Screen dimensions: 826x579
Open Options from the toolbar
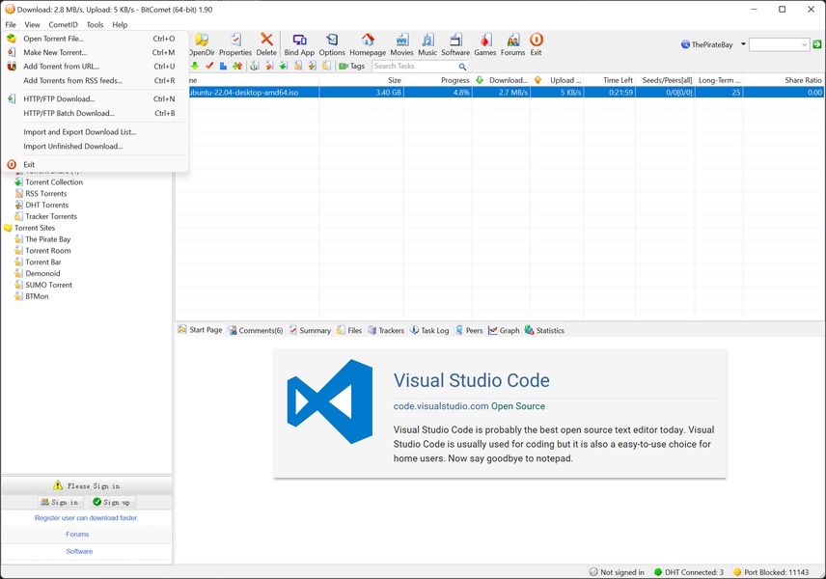click(x=332, y=43)
